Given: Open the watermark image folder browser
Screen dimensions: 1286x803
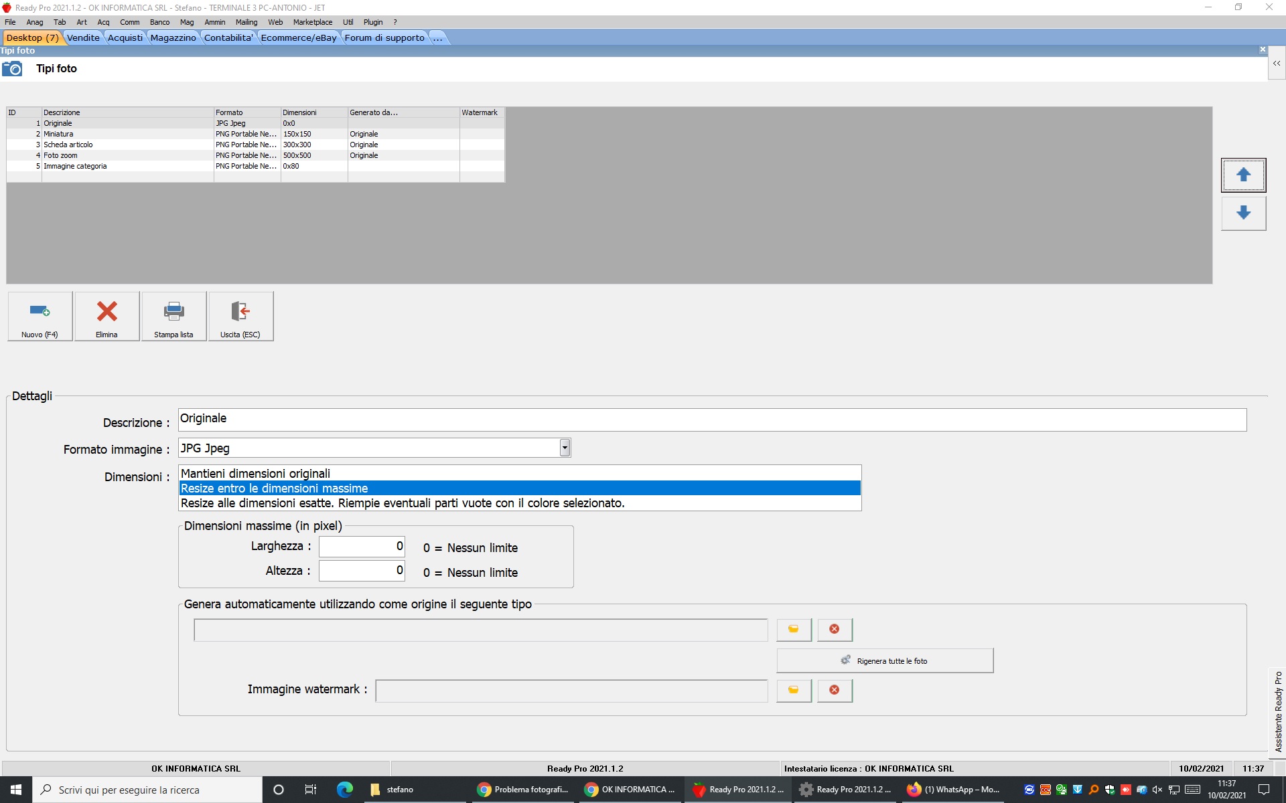Looking at the screenshot, I should 794,690.
